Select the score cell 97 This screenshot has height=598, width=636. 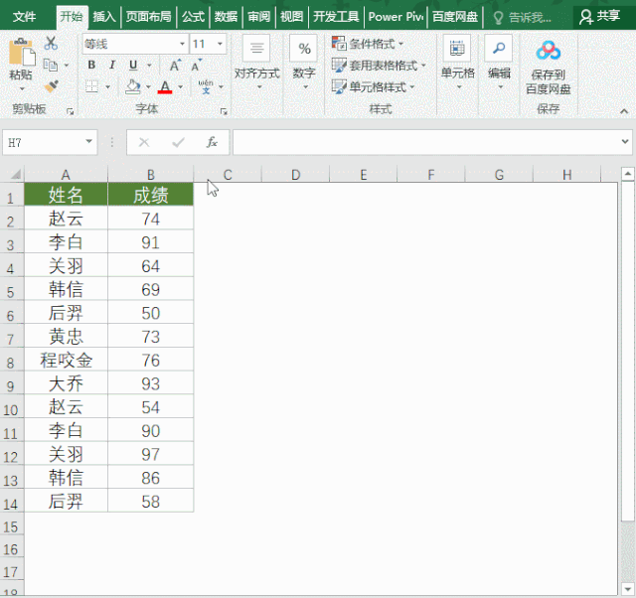coord(150,454)
